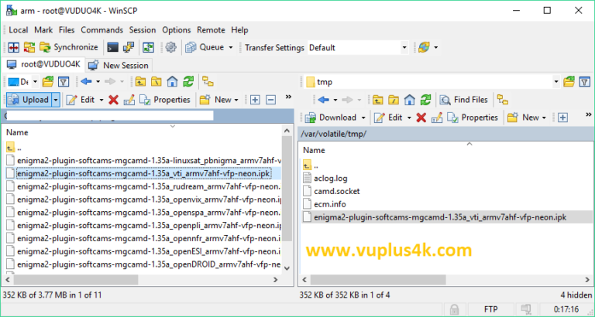The height and width of the screenshot is (317, 595).
Task: Click the remote panel filter icon
Action: [585, 81]
